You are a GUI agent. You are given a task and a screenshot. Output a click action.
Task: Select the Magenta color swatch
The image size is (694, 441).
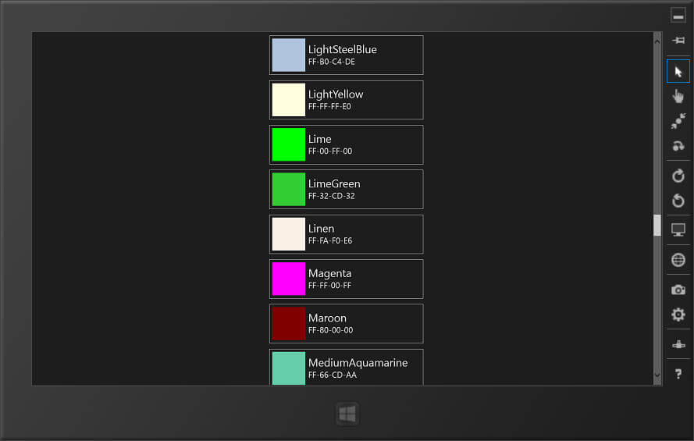(x=289, y=279)
